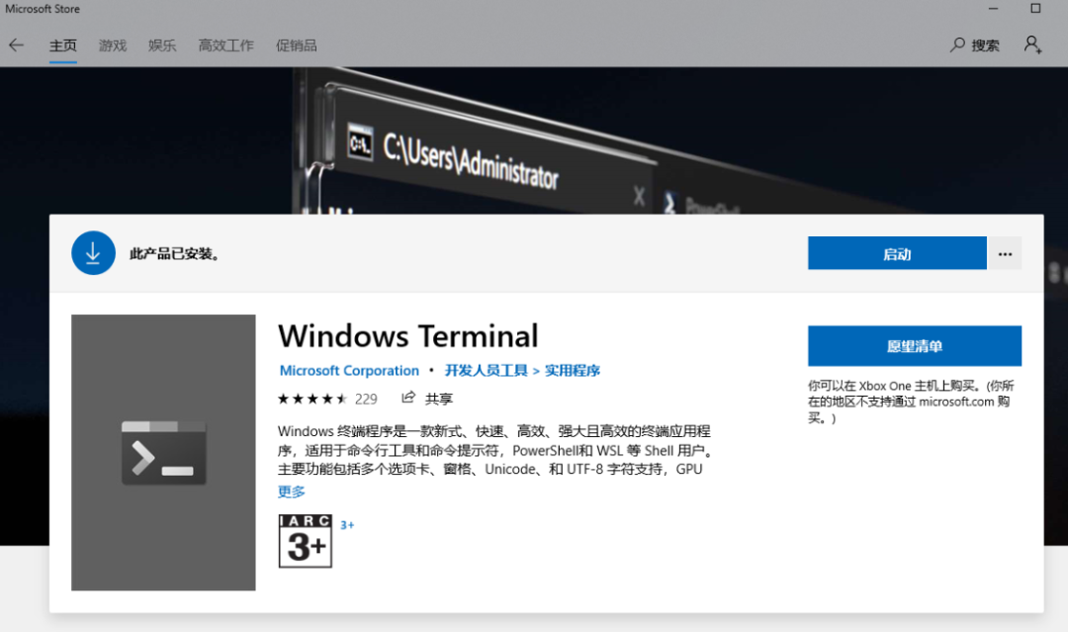Navigate back using the back arrow
1068x632 pixels.
(17, 45)
